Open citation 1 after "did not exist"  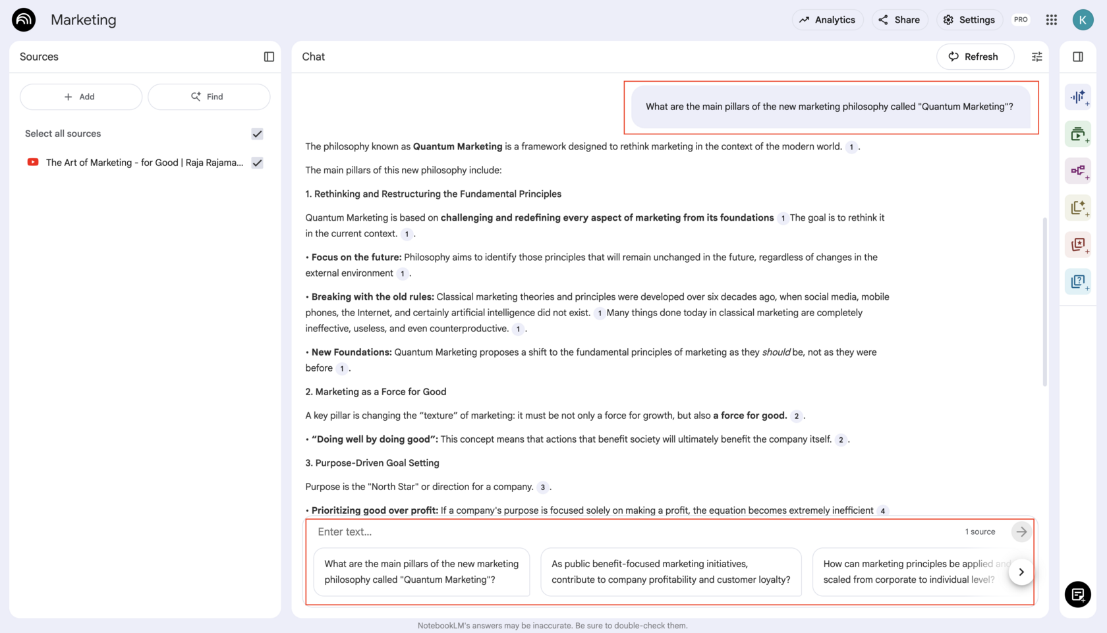[x=599, y=313]
